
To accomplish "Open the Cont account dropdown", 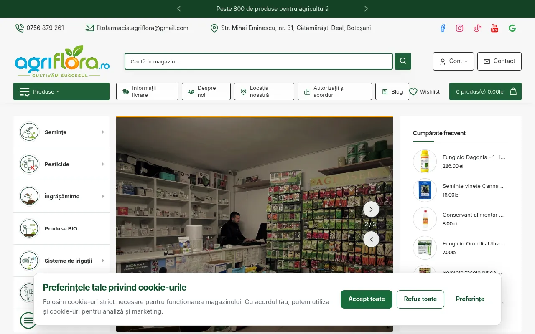I will click(x=453, y=61).
